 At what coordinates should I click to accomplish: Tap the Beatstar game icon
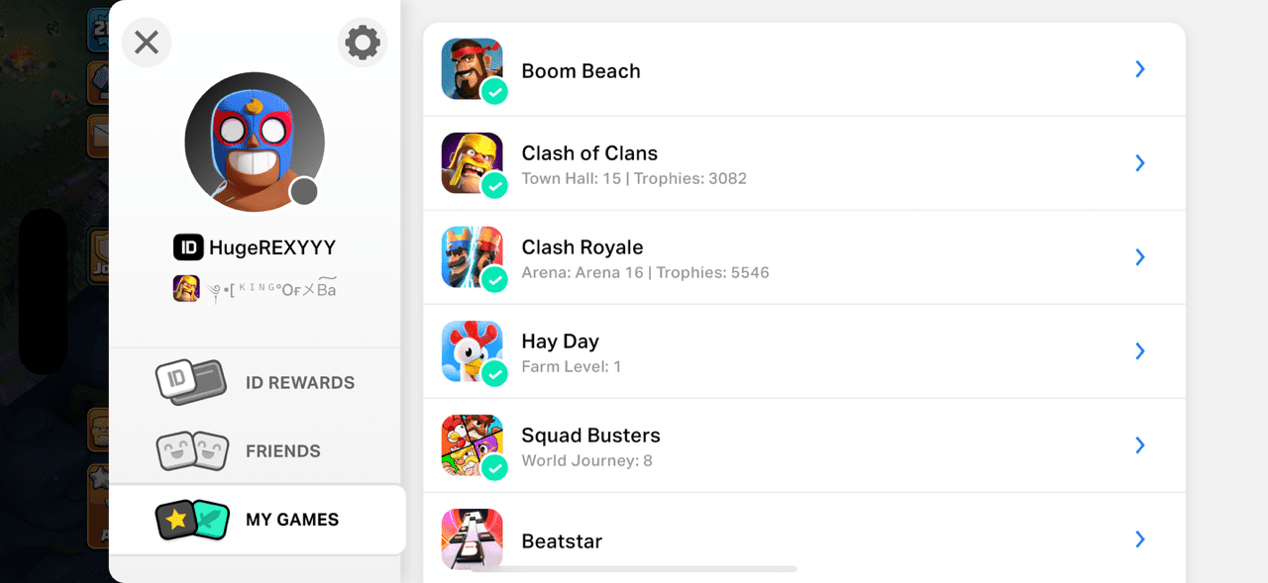pyautogui.click(x=472, y=539)
